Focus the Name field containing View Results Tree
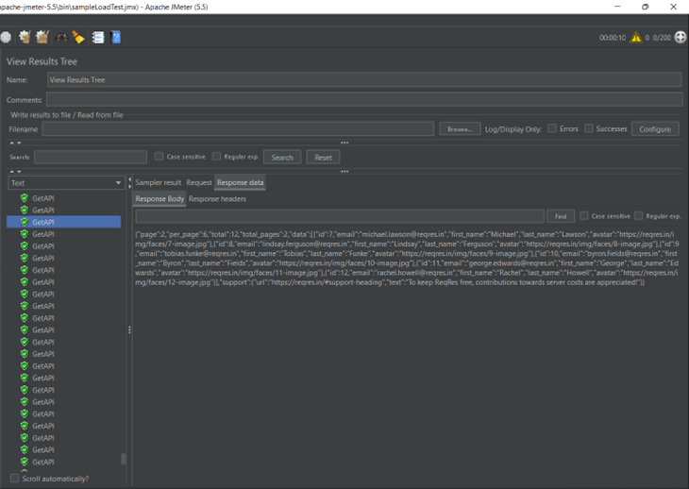Screen dimensions: 689x489 (364, 80)
